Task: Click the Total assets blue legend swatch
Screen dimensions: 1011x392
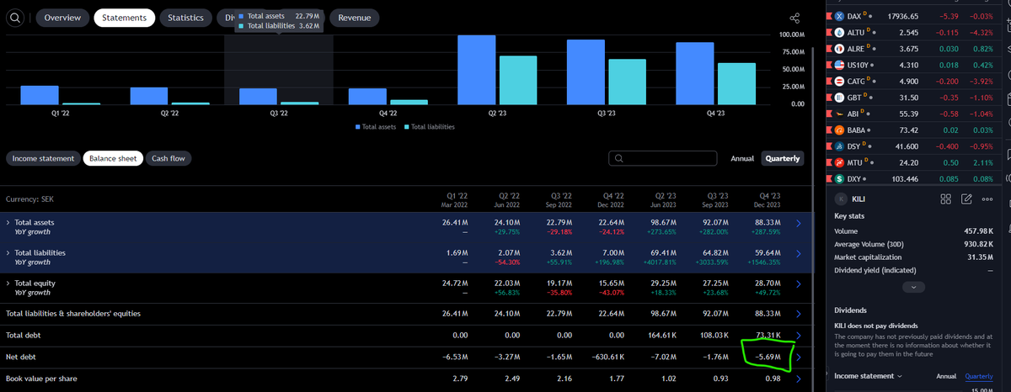Action: coord(356,127)
